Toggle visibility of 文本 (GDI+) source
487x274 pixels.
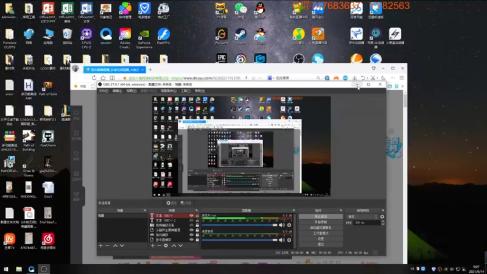[191, 216]
